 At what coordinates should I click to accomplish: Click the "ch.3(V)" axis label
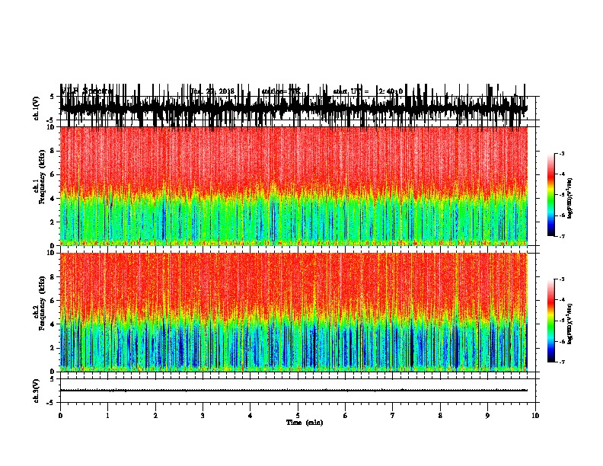(x=36, y=391)
